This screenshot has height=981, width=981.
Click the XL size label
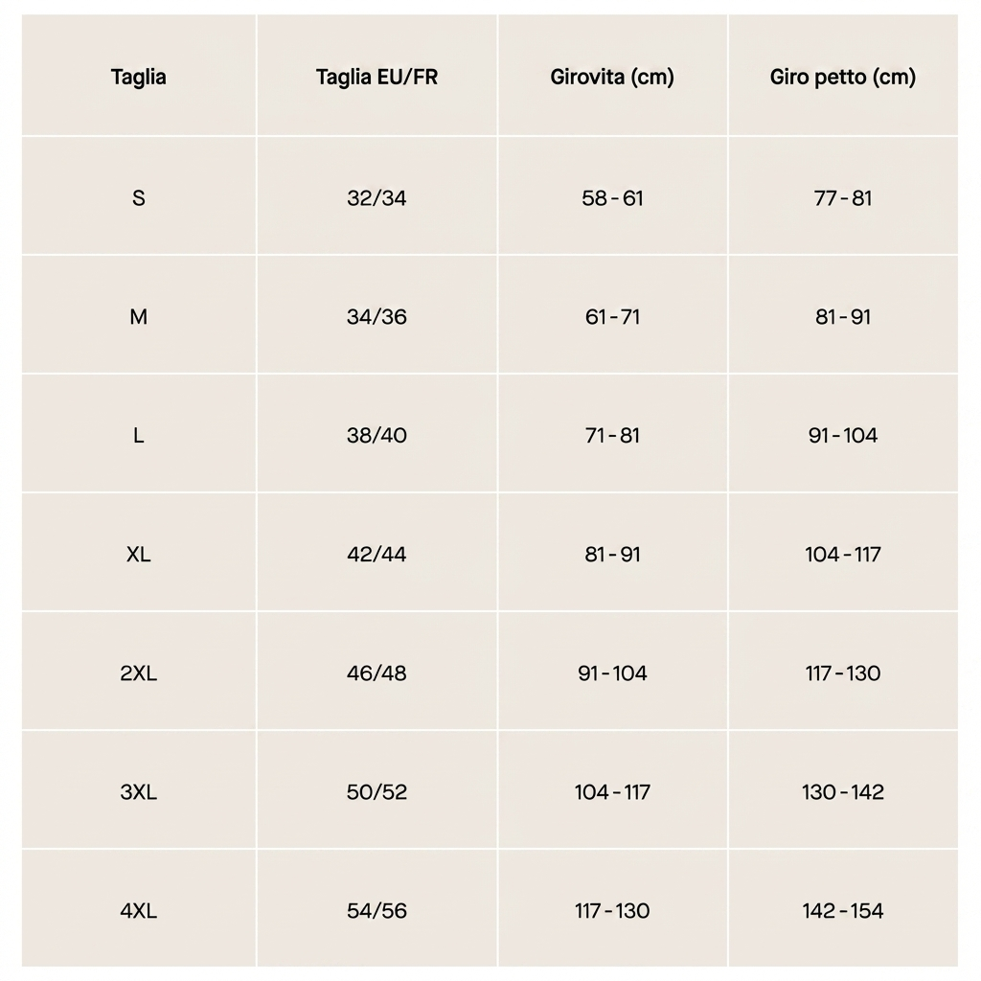(138, 555)
